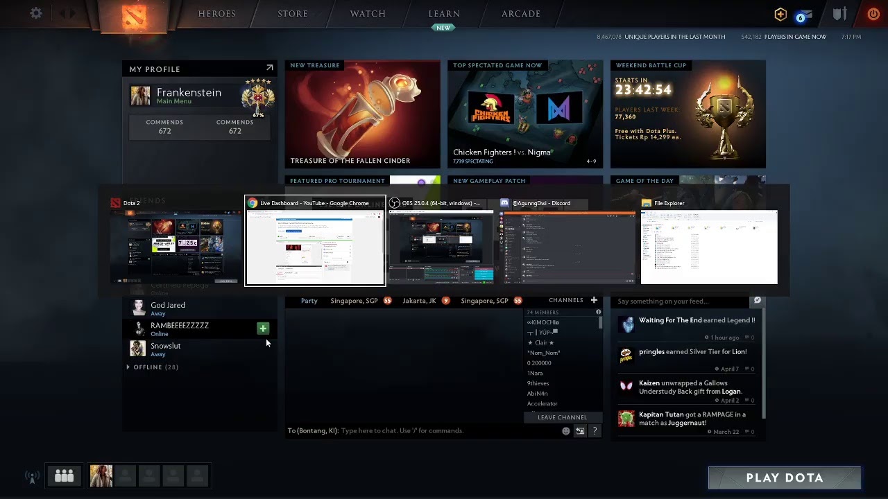
Task: Click Waiting For The End feed avatar
Action: pos(628,324)
